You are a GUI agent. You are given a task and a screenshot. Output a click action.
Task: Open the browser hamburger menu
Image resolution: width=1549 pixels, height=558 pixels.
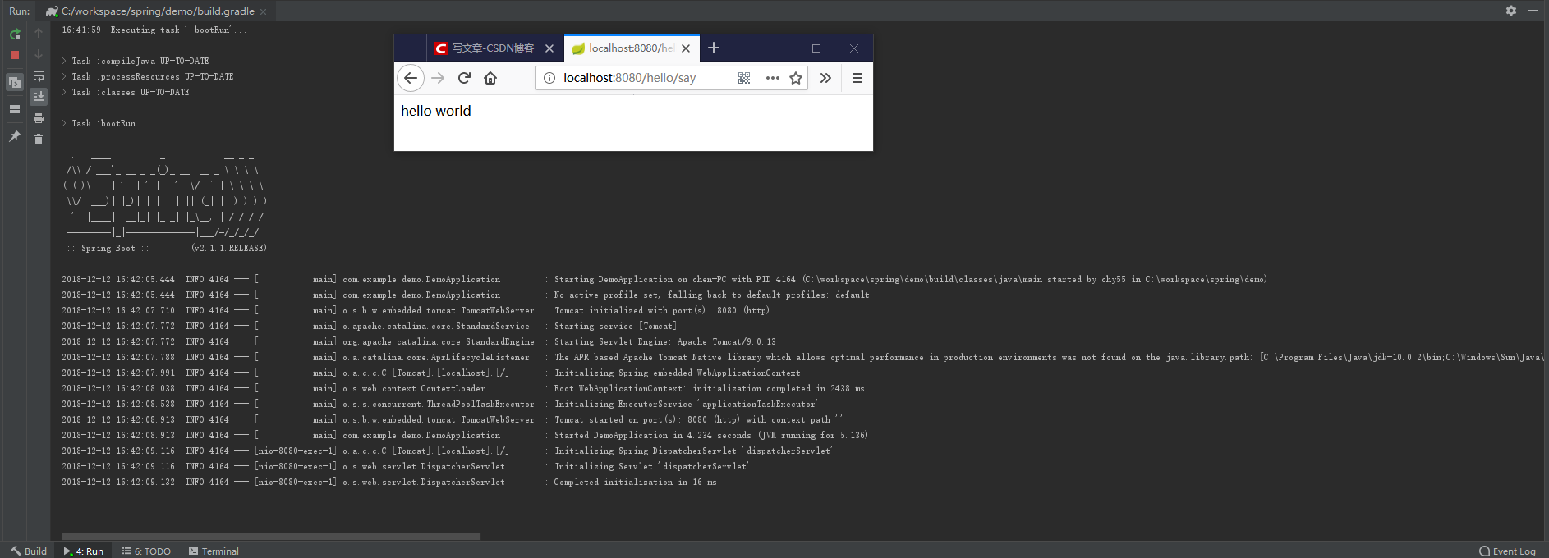pyautogui.click(x=857, y=78)
